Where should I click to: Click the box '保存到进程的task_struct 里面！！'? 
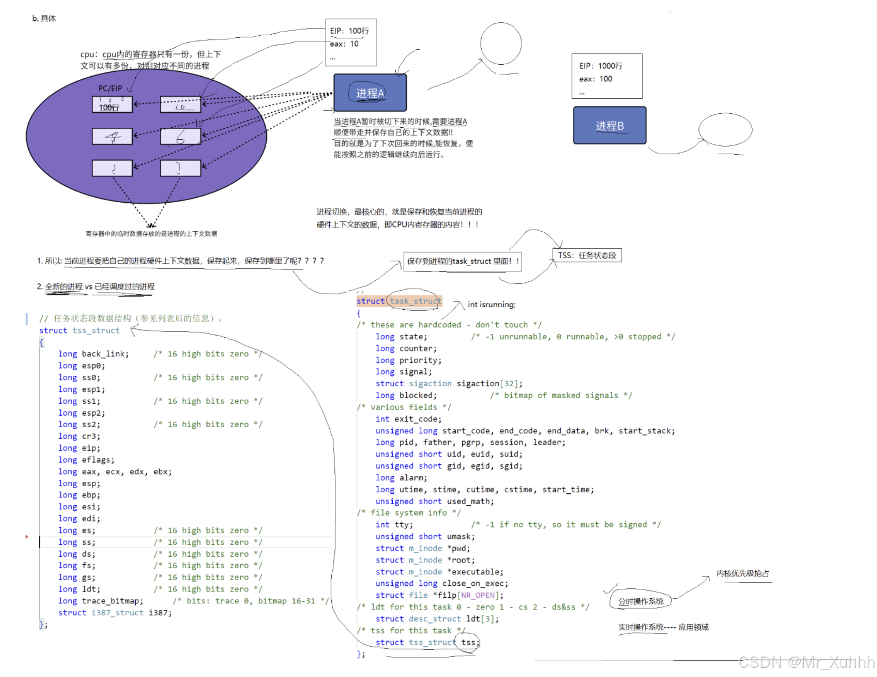pyautogui.click(x=462, y=262)
